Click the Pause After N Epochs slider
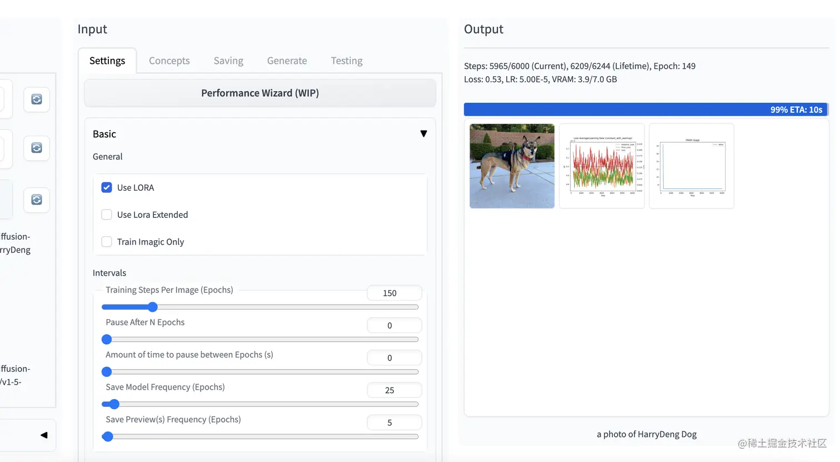Screen dimensions: 840x462 point(260,339)
